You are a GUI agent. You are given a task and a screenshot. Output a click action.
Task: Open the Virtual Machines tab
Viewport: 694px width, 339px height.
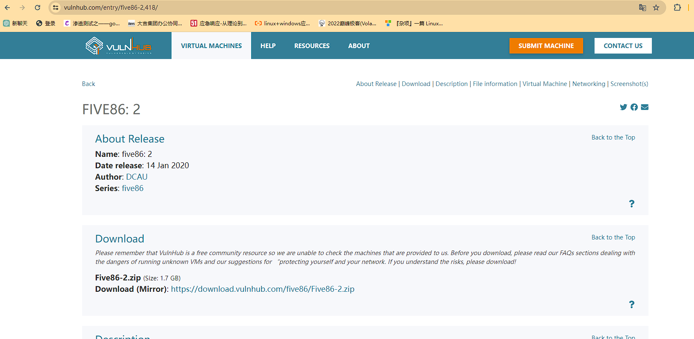coord(212,46)
